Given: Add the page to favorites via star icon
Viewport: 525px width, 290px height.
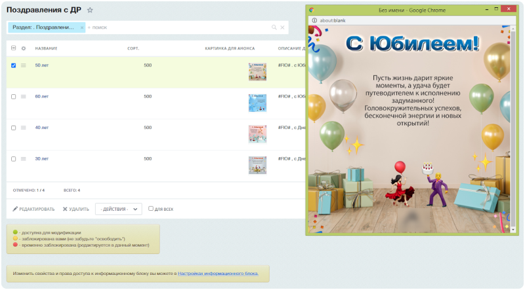Looking at the screenshot, I should click(90, 10).
